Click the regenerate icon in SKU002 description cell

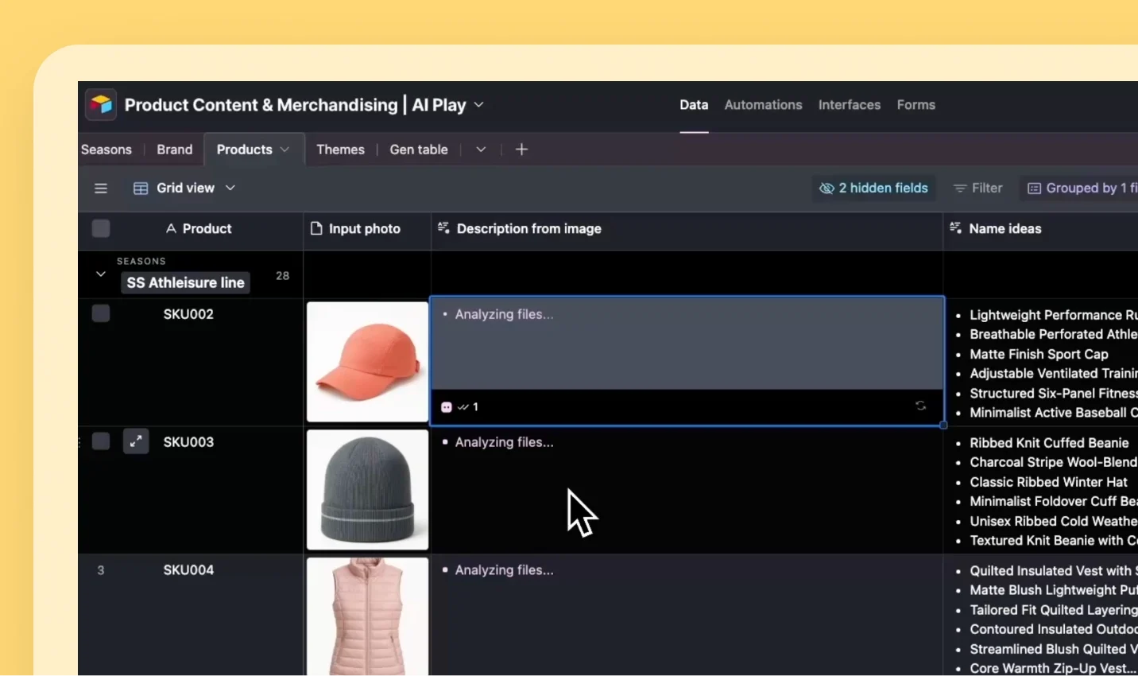[x=920, y=406]
